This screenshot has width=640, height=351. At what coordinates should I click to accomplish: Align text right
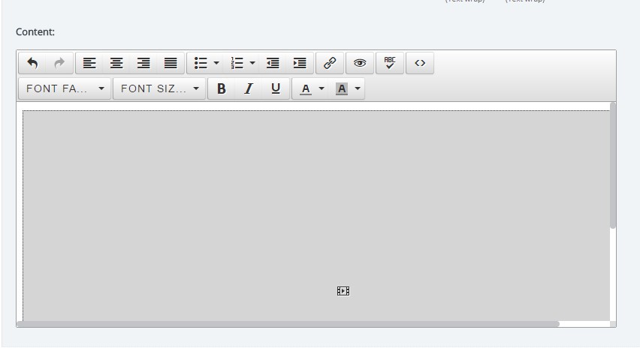143,63
